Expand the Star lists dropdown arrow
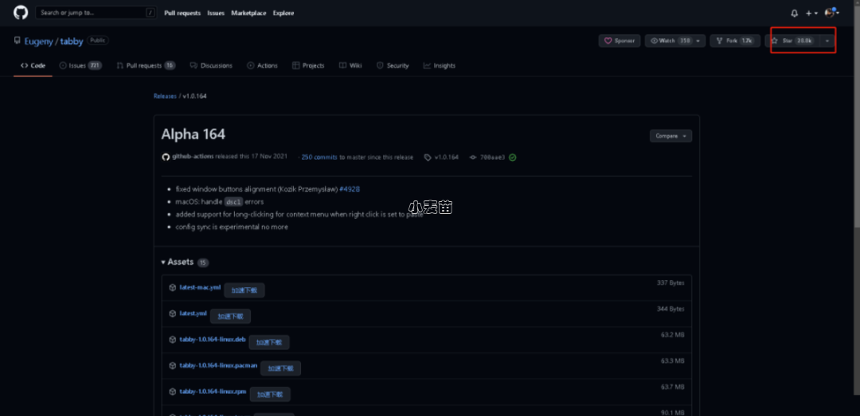Image resolution: width=860 pixels, height=416 pixels. coord(827,41)
